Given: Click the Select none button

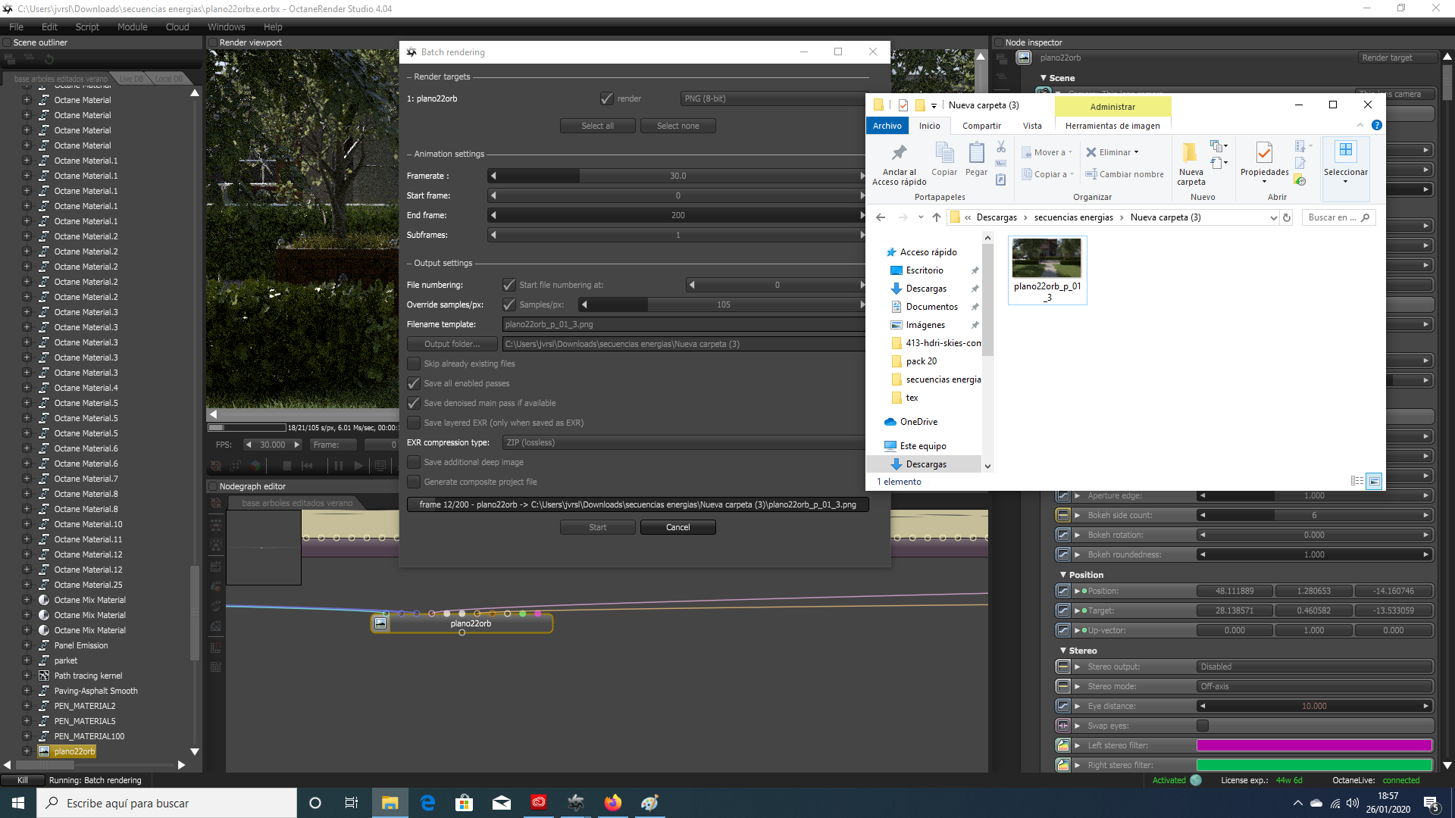Looking at the screenshot, I should (x=677, y=126).
